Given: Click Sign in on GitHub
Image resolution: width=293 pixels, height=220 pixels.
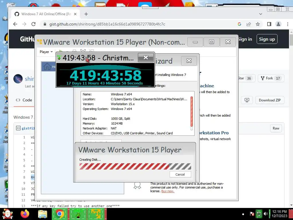Looking at the screenshot, I should point(245,39).
